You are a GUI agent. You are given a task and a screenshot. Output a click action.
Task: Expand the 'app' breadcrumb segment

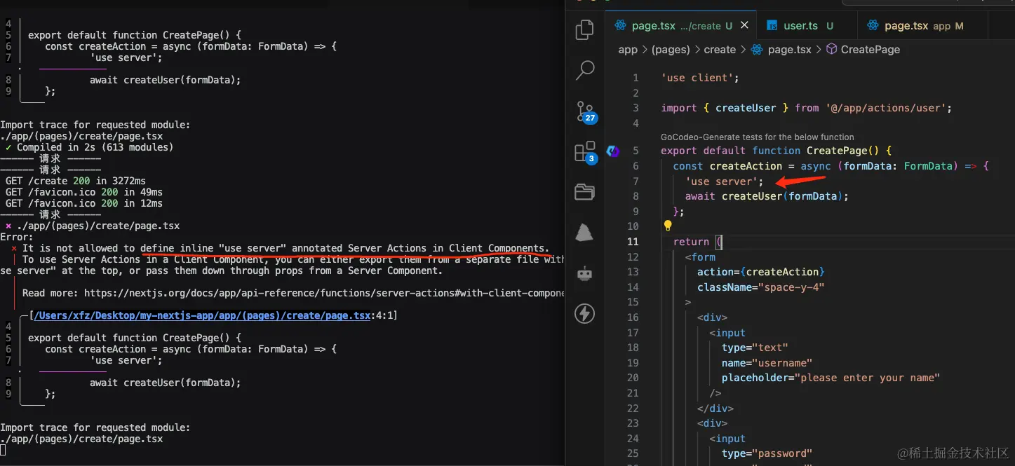[628, 50]
